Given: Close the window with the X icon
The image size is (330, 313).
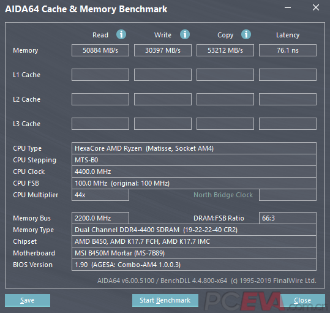Looking at the screenshot, I should tap(316, 7).
